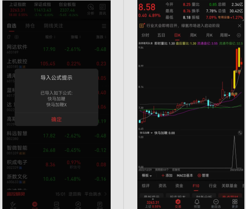246x209 pixels.
Task: Switch chart to 分时 view
Action: click(x=145, y=35)
